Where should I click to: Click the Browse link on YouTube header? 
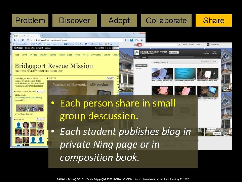coord(185,44)
